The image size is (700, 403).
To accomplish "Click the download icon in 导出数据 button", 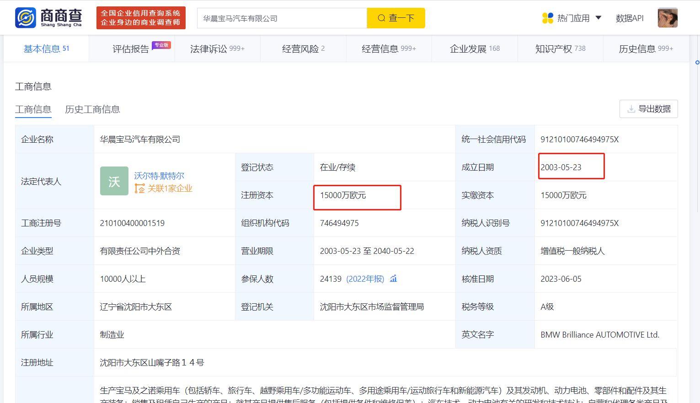I will point(631,109).
